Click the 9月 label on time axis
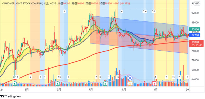Image resolution: width=205 pixels, height=99 pixels. [124, 90]
